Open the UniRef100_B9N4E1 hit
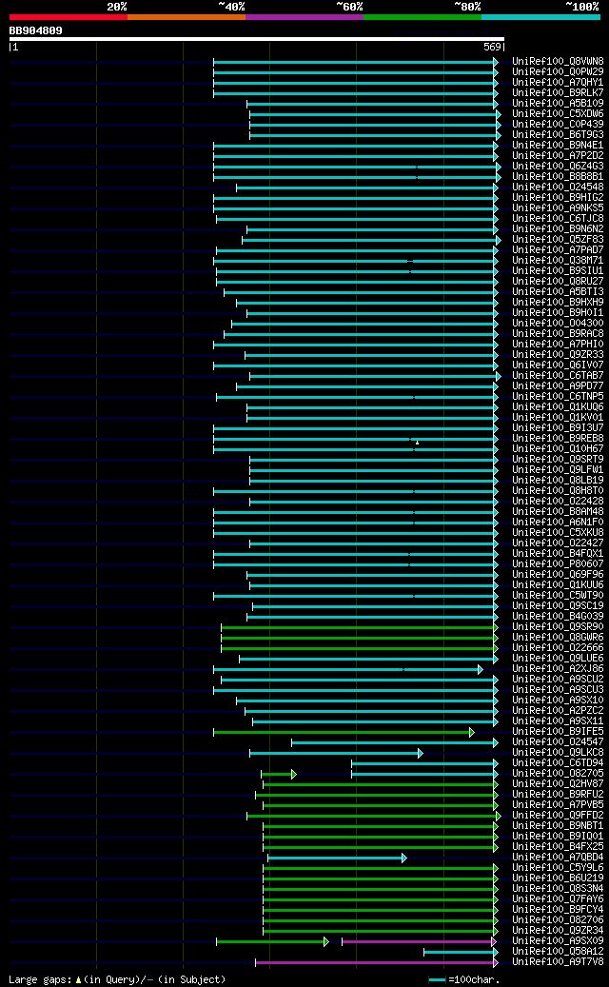 tap(558, 146)
